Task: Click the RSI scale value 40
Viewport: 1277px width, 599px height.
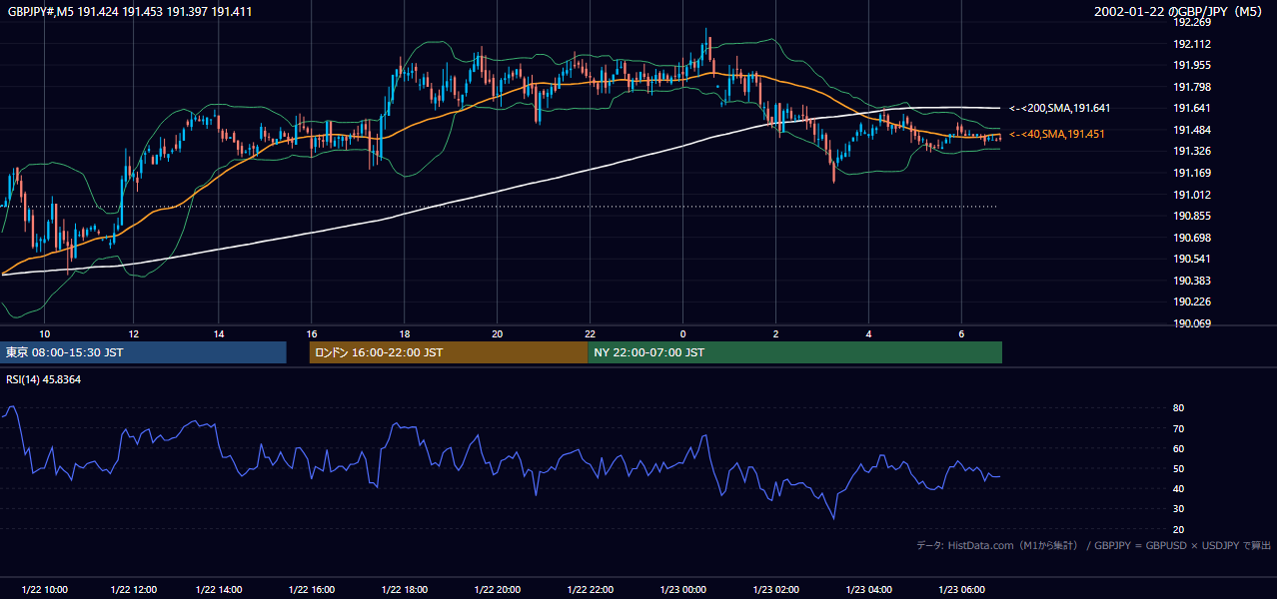Action: 1178,488
